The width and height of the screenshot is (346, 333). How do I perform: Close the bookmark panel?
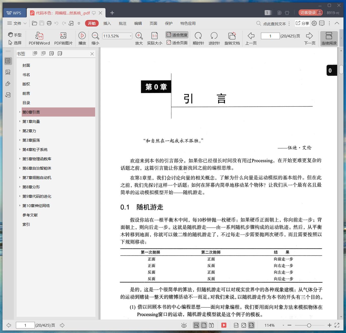(x=92, y=54)
